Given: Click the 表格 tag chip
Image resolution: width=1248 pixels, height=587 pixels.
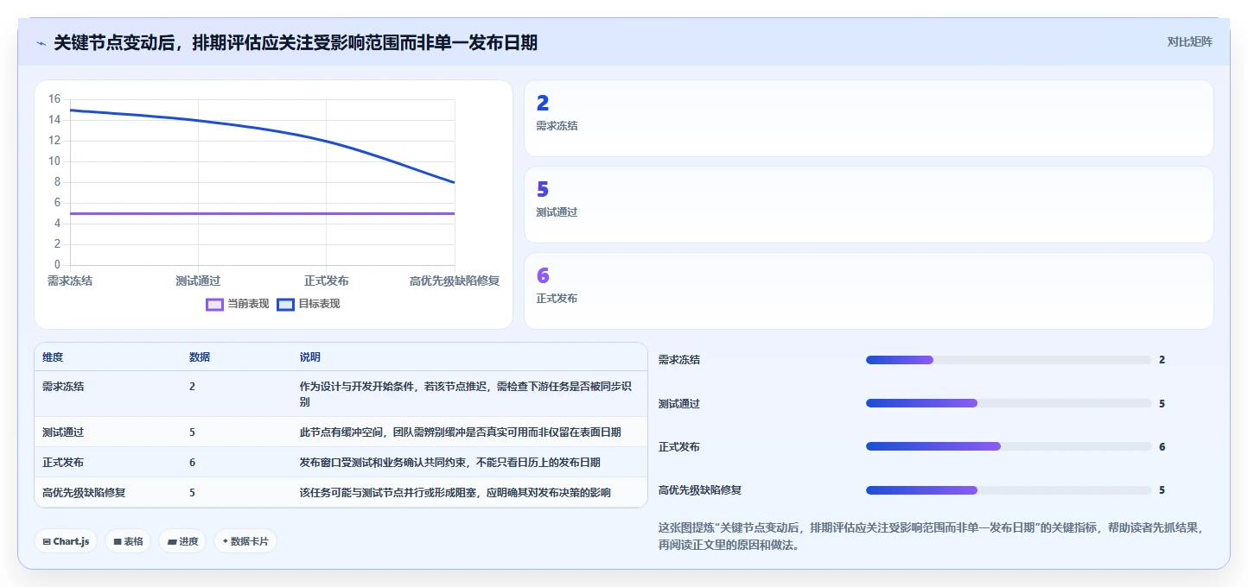Looking at the screenshot, I should pyautogui.click(x=128, y=541).
